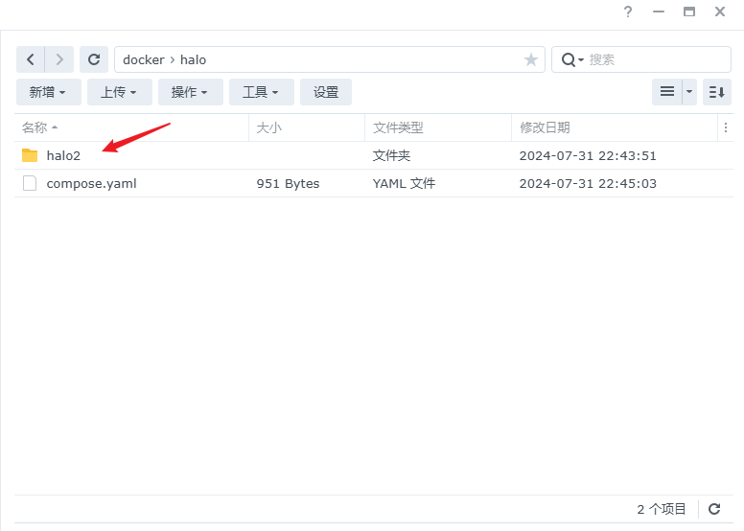The height and width of the screenshot is (531, 744).
Task: Click the 设置 button
Action: (x=326, y=92)
